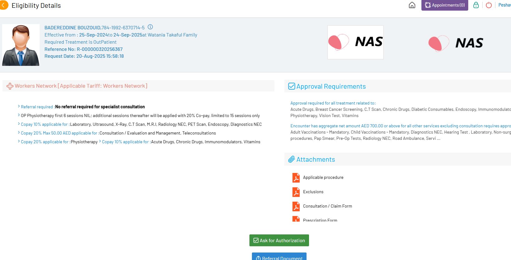Screen dimensions: 511x260
Task: Click the patient avatar photo
Action: [x=21, y=45]
